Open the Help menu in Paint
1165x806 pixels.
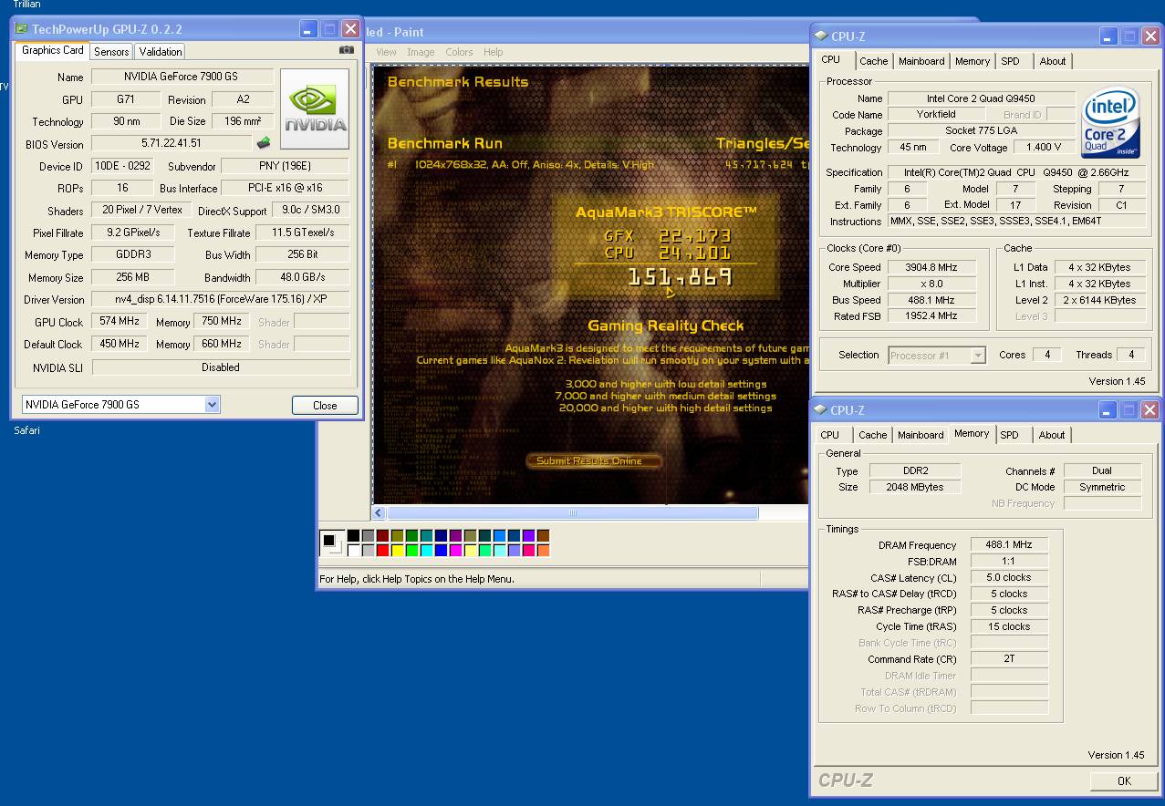[494, 52]
